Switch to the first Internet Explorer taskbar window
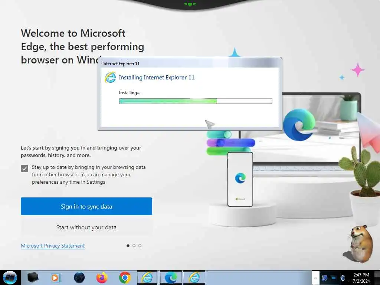This screenshot has height=285, width=380. [147, 278]
